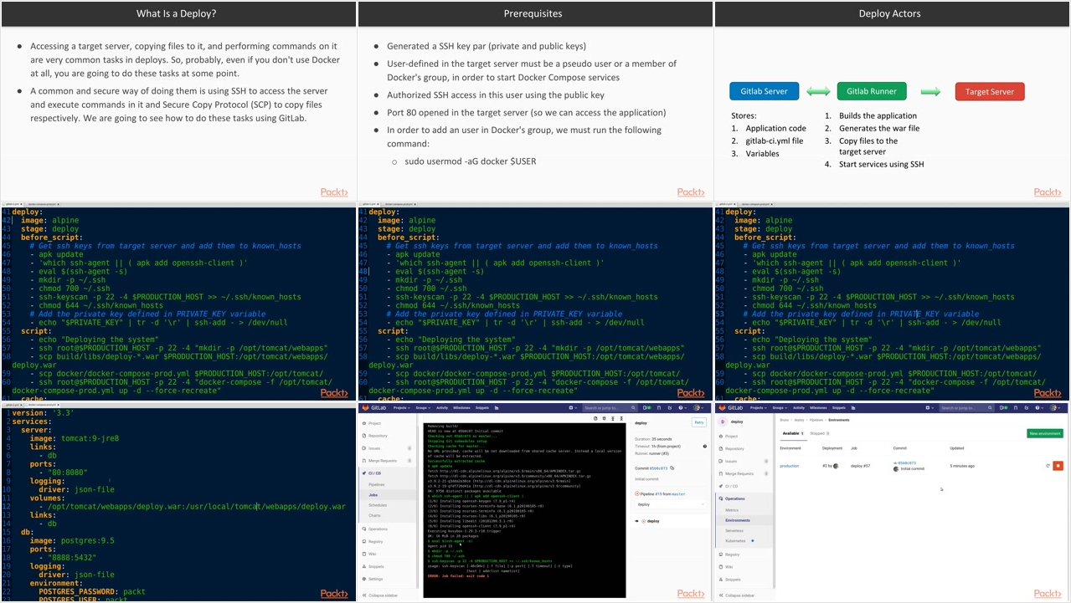Open the deploy #57 job link
1071x603 pixels.
click(860, 466)
